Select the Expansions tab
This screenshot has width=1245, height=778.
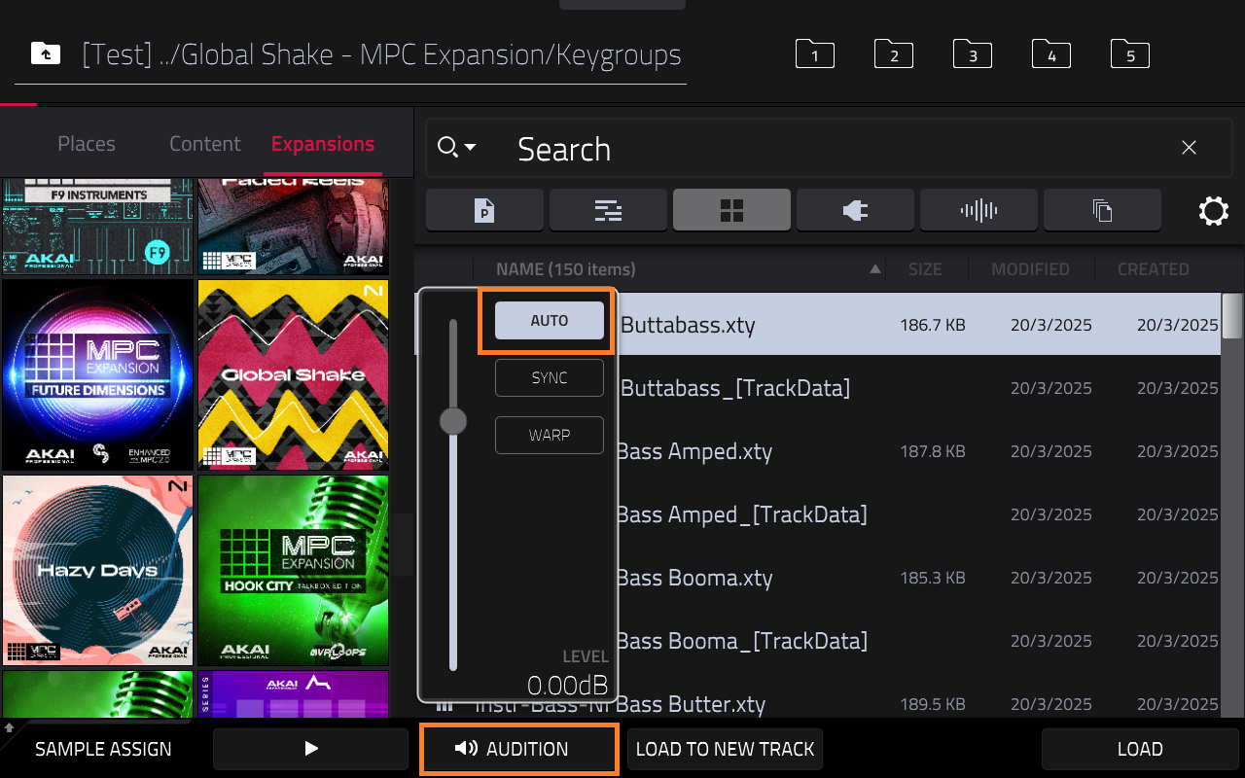coord(323,144)
